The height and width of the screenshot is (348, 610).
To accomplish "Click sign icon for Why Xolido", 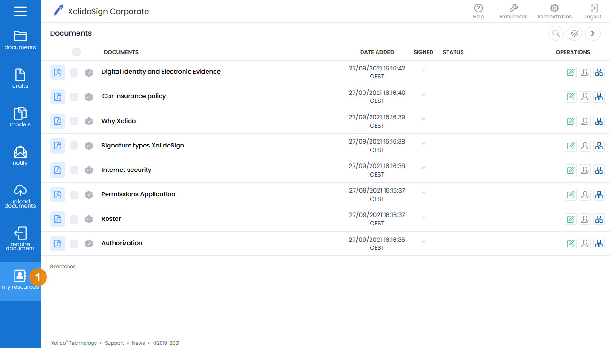I will (571, 121).
